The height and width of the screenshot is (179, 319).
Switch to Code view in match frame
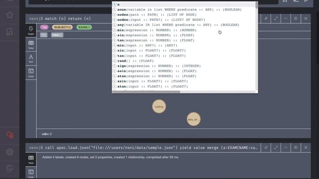[x=31, y=73]
